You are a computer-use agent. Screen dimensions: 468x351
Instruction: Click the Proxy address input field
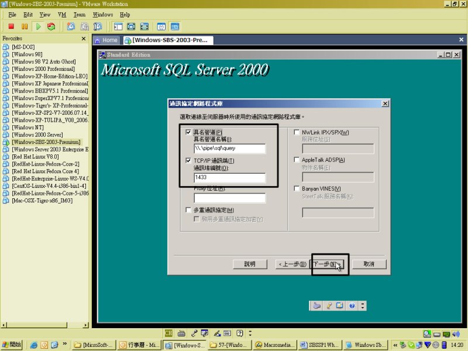click(x=229, y=198)
